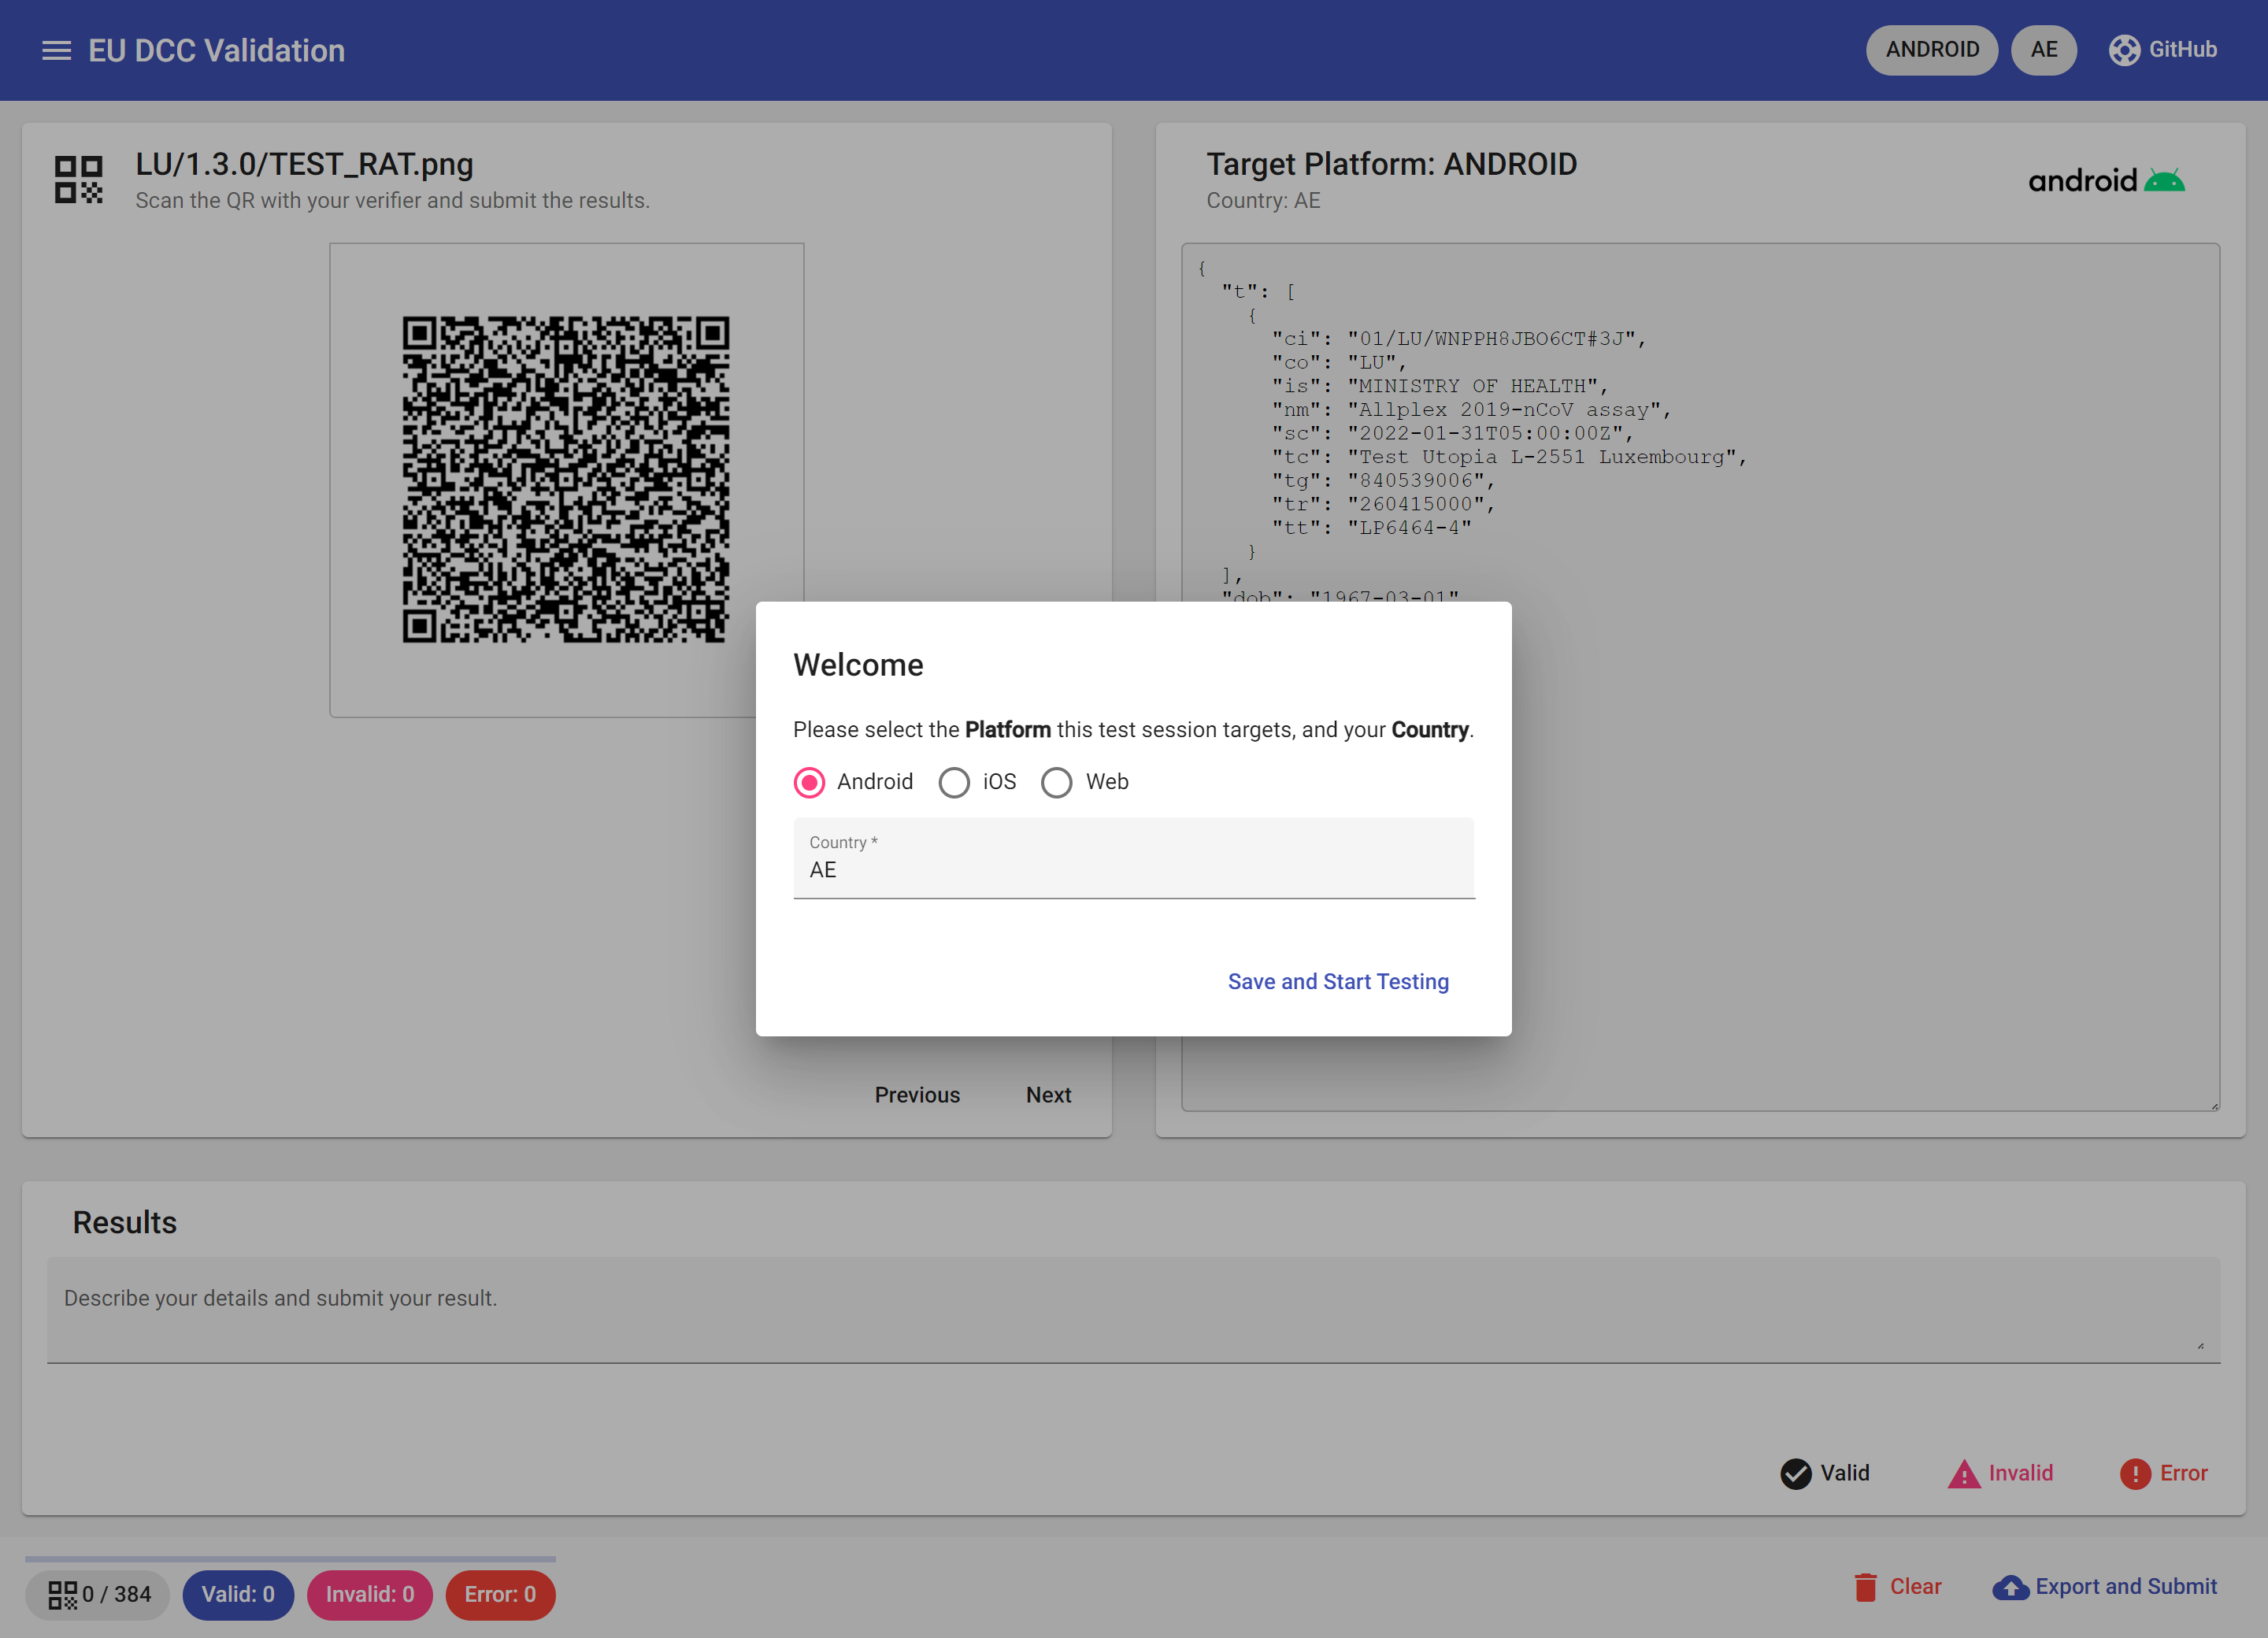Click Export and Submit
2268x1638 pixels.
[x=2105, y=1587]
